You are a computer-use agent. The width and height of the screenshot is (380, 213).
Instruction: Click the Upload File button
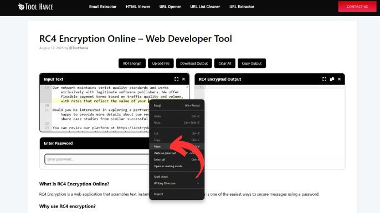tap(161, 63)
